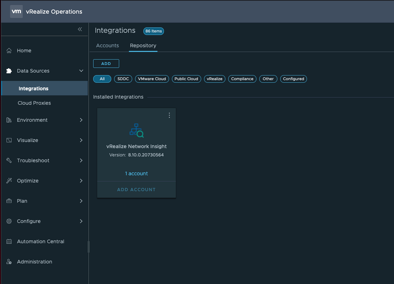Click the Environment icon in the sidebar
Viewport: 394px width, 284px height.
point(9,120)
